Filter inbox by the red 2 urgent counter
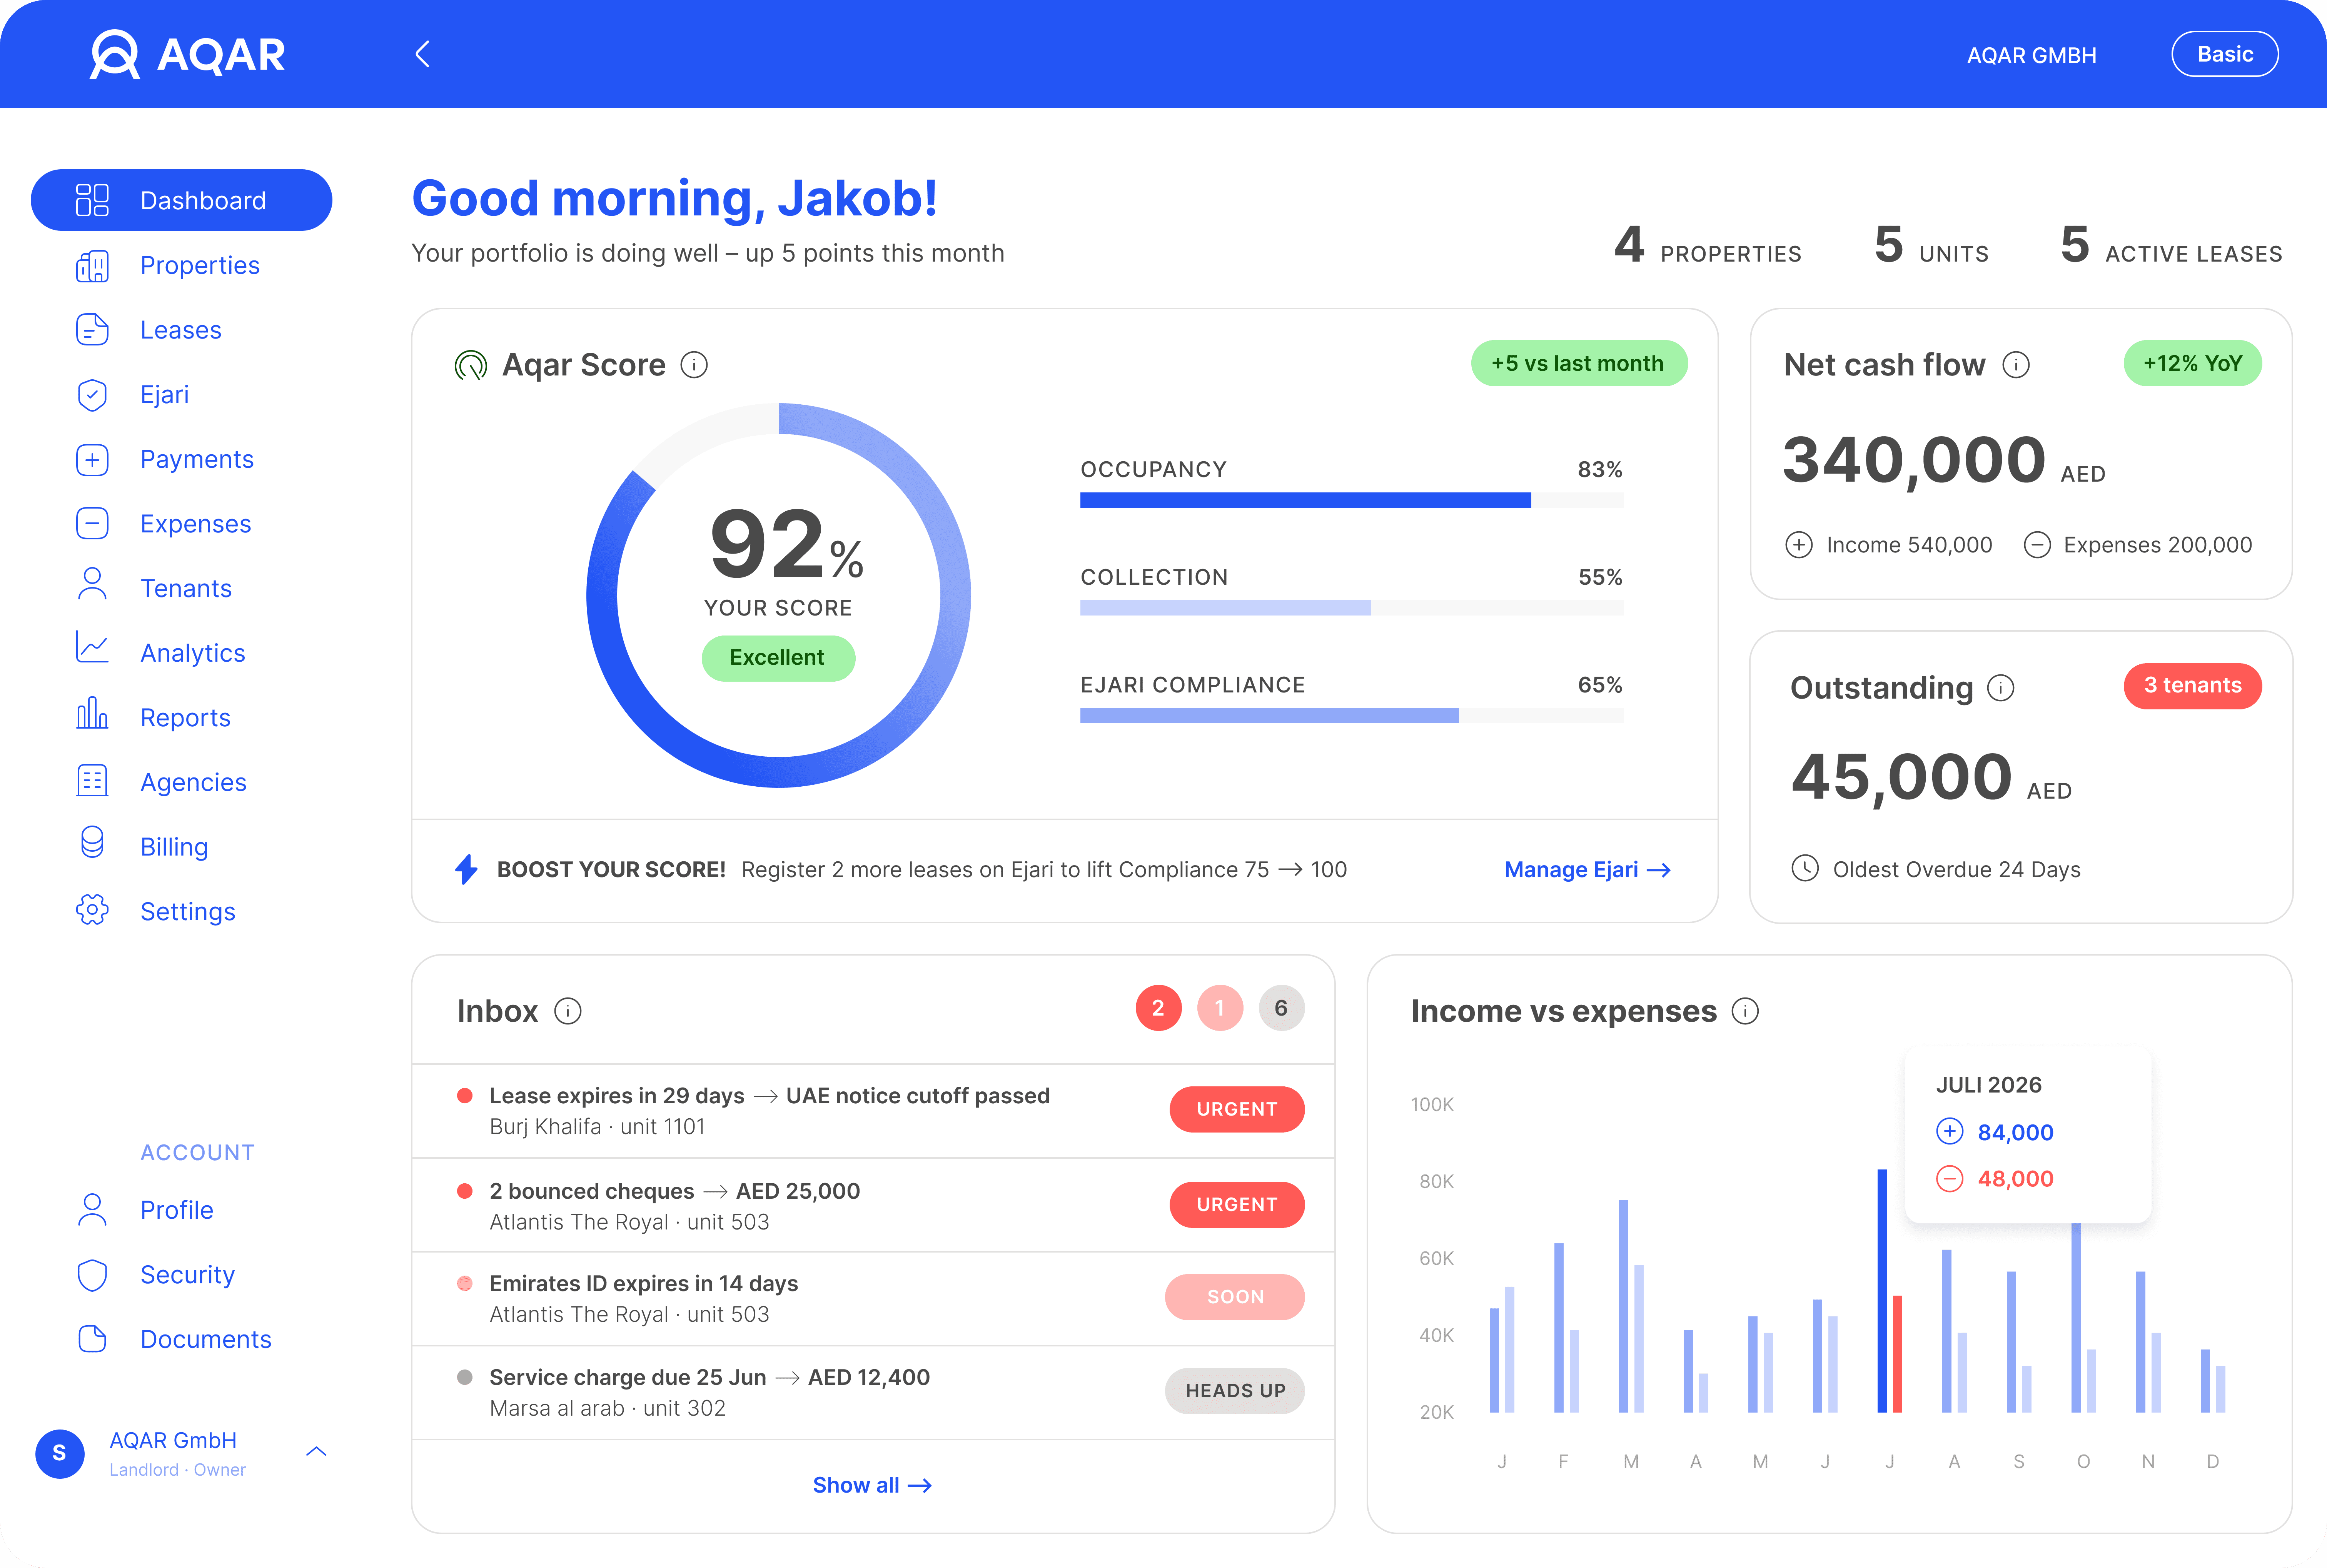The image size is (2327, 1568). pyautogui.click(x=1158, y=1008)
